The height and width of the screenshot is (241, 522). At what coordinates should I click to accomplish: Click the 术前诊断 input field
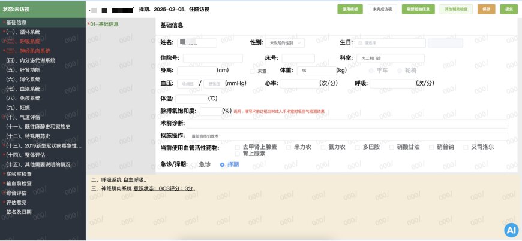click(x=347, y=124)
